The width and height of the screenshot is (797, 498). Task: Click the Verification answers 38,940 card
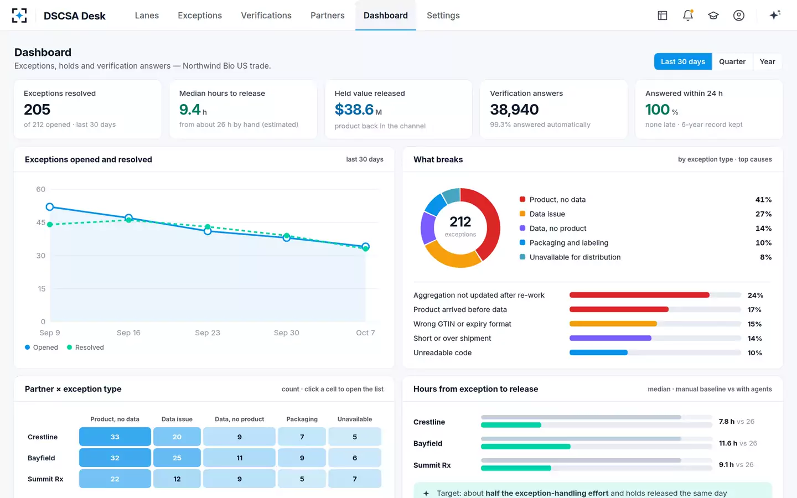(x=553, y=109)
